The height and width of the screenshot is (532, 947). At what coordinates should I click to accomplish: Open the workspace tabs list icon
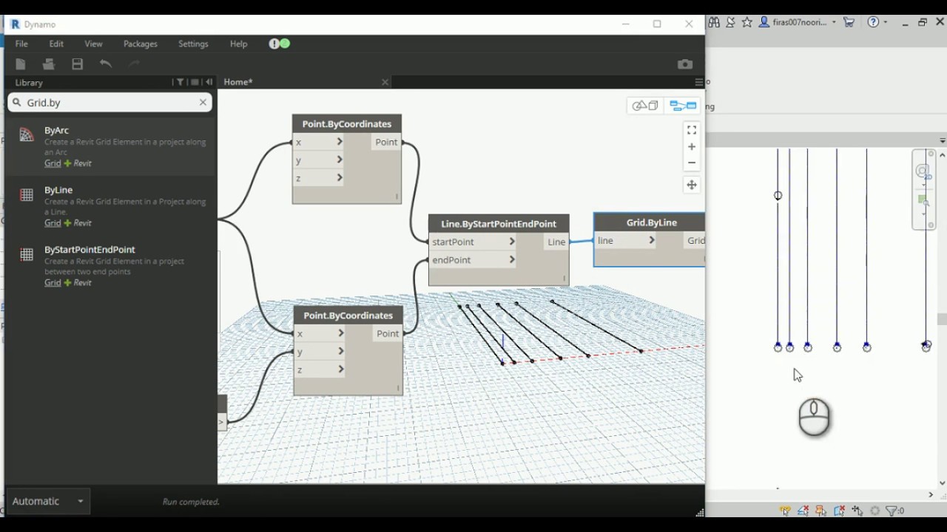click(x=698, y=82)
